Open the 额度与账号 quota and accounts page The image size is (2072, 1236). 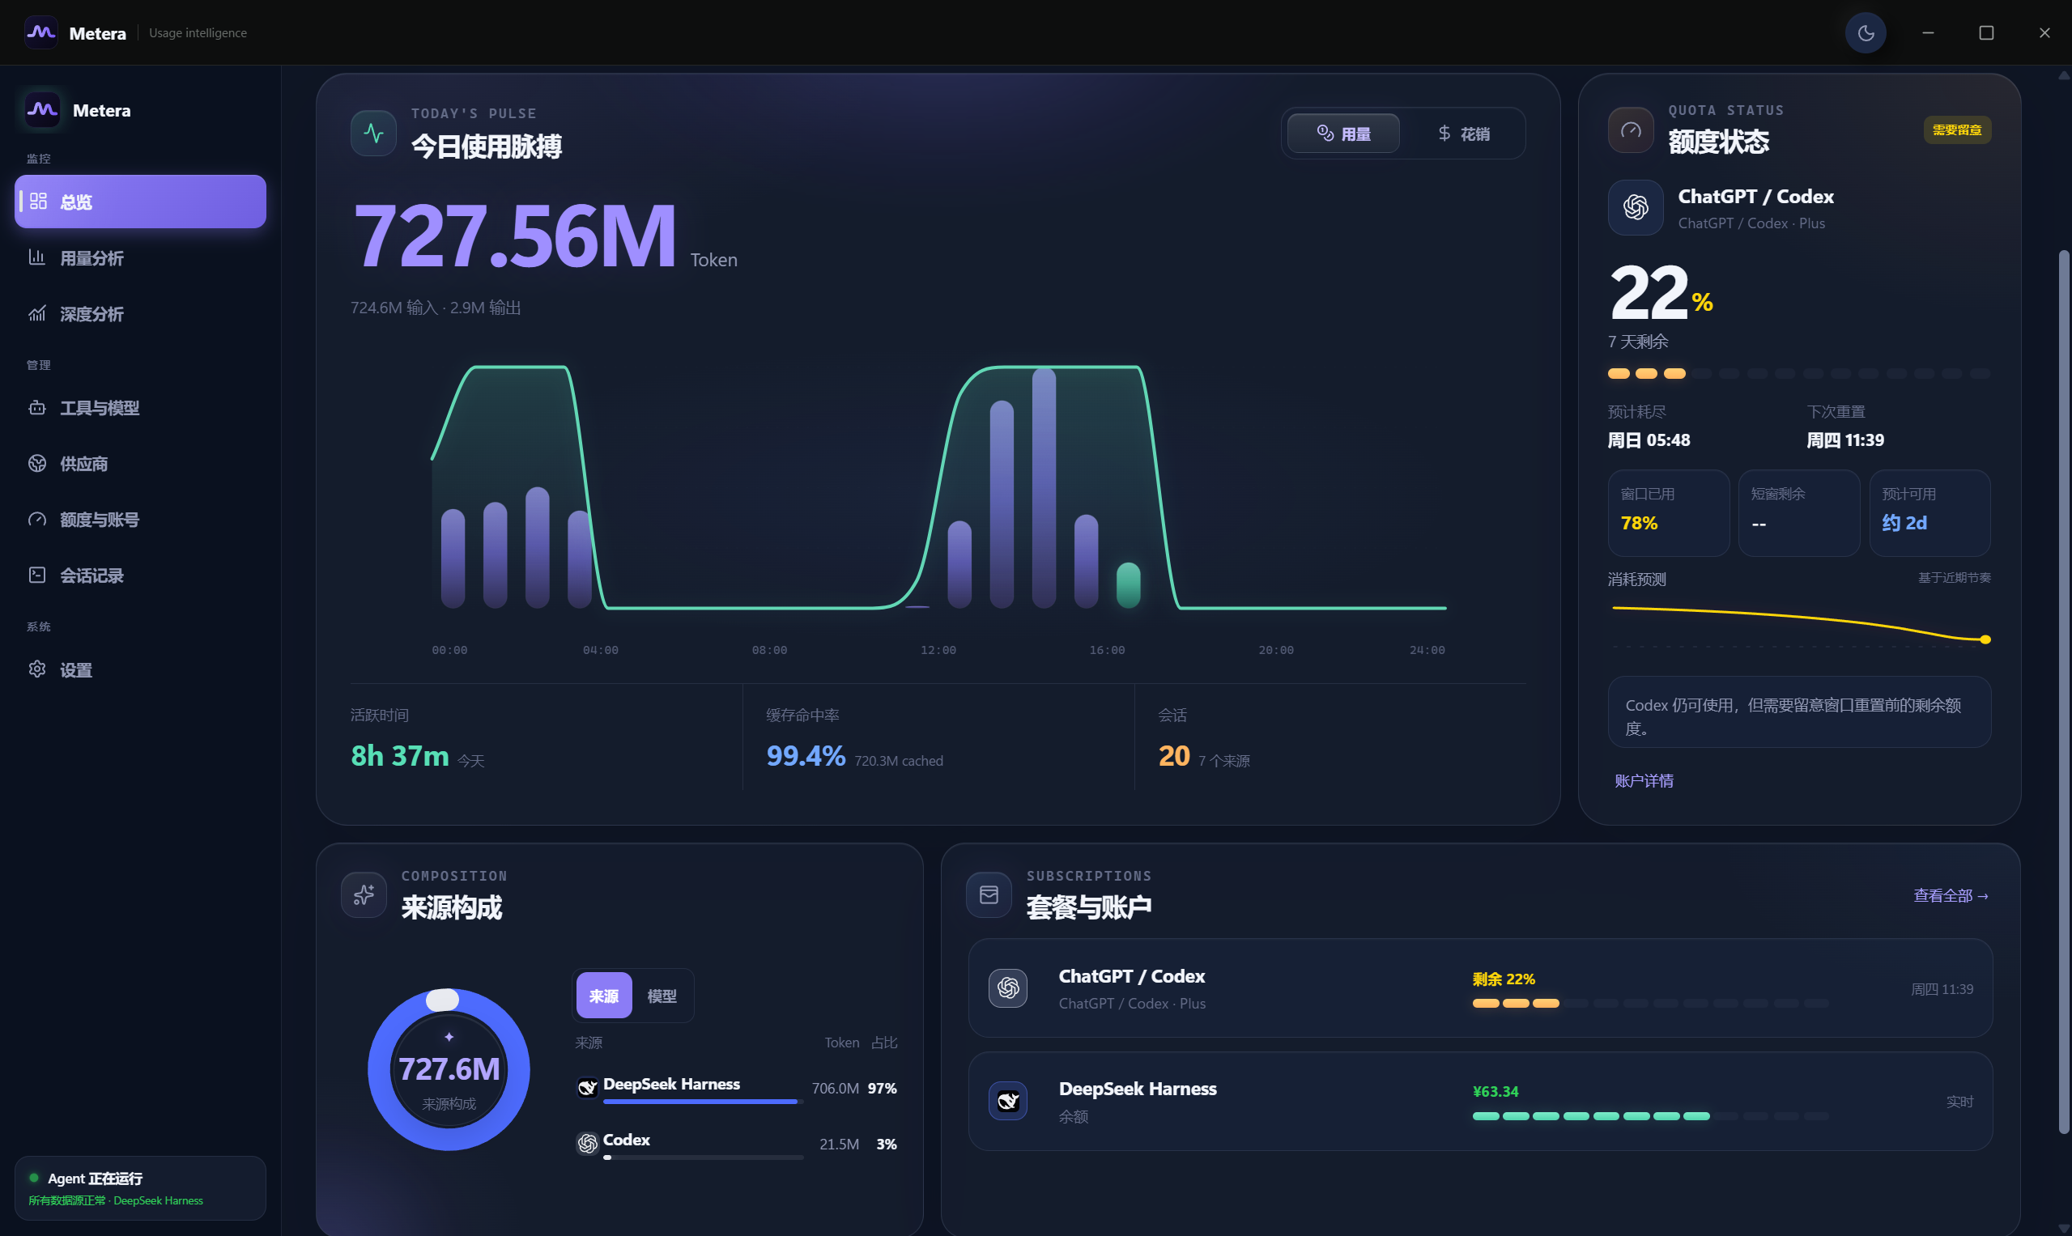pos(140,520)
